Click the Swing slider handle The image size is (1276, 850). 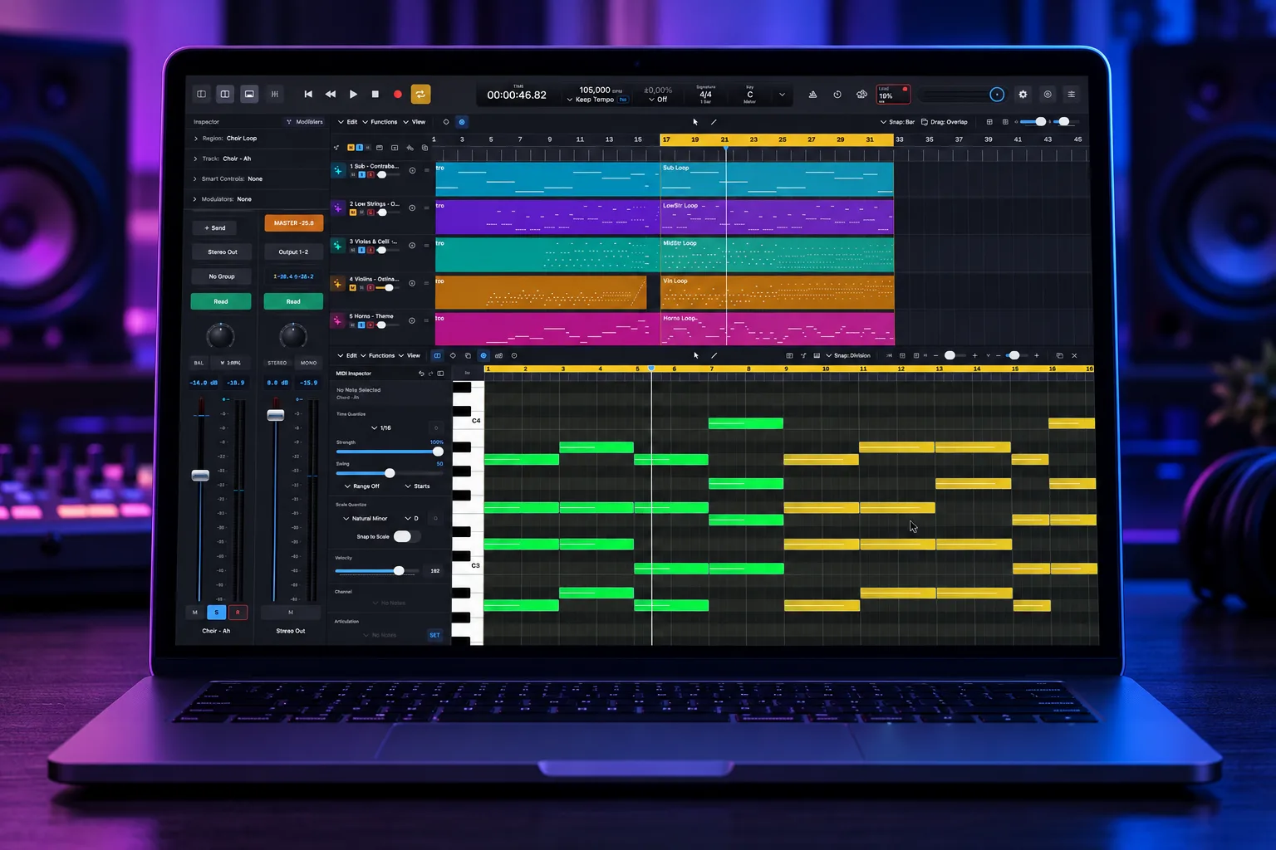pyautogui.click(x=390, y=473)
